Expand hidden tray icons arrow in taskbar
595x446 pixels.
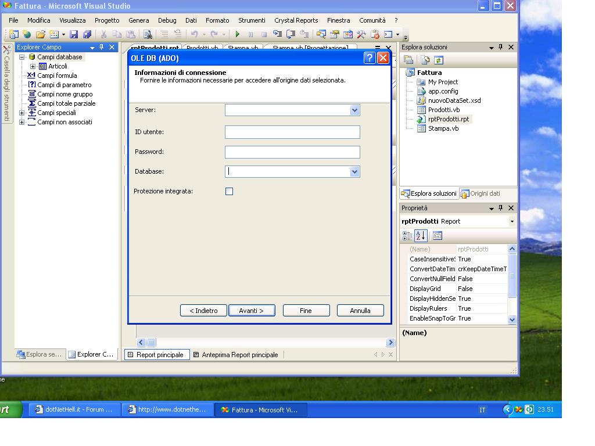[507, 409]
